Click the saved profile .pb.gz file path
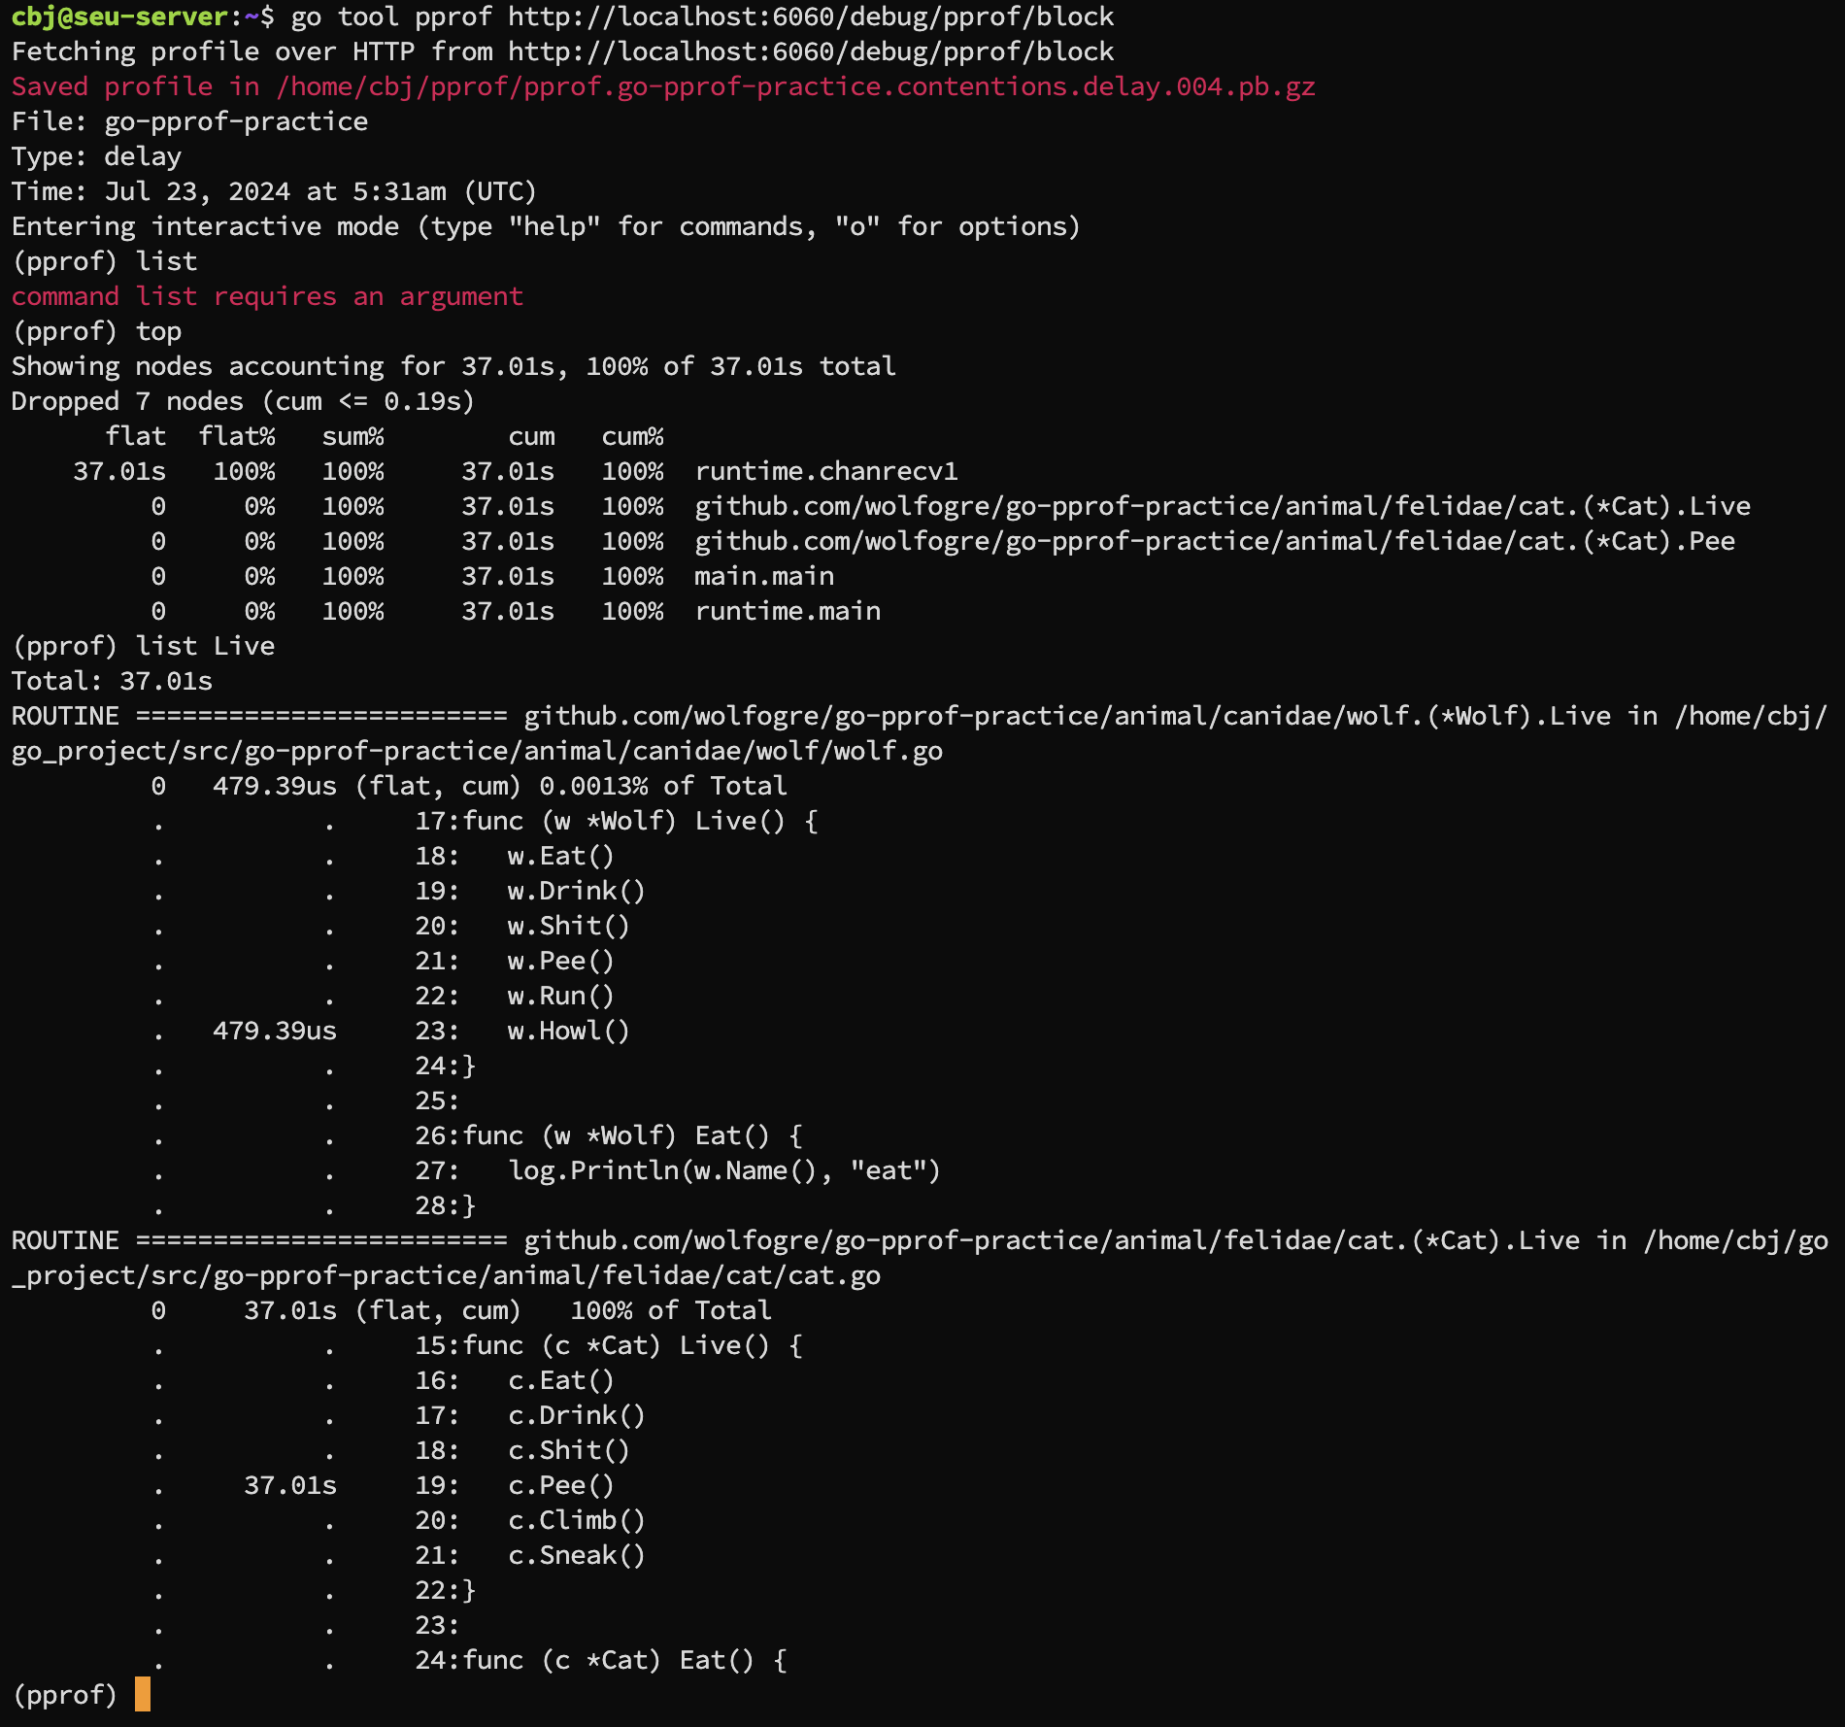 [x=795, y=86]
